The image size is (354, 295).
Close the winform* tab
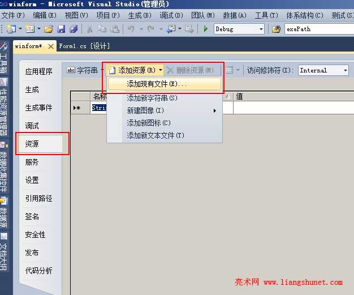51,46
